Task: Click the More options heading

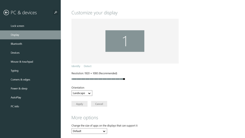Action: point(85,118)
